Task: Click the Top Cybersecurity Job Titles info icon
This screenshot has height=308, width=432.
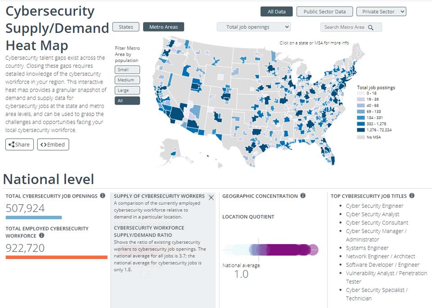Action: pyautogui.click(x=412, y=195)
